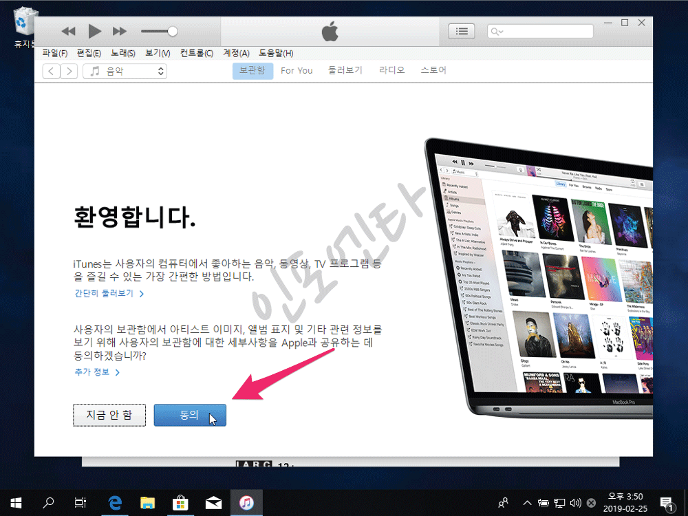Open Microsoft Store from the taskbar
The height and width of the screenshot is (516, 688).
(x=180, y=503)
